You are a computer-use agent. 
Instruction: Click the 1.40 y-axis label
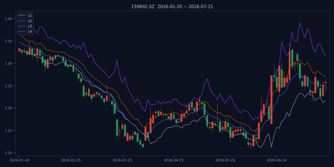(8, 19)
